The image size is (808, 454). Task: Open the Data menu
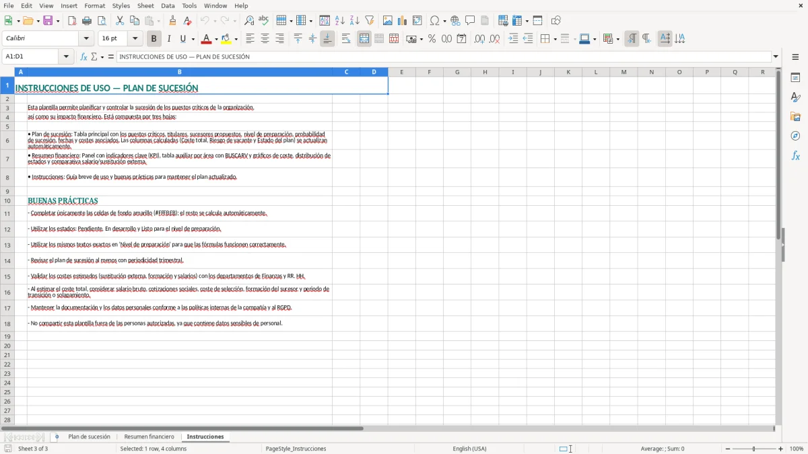(168, 5)
